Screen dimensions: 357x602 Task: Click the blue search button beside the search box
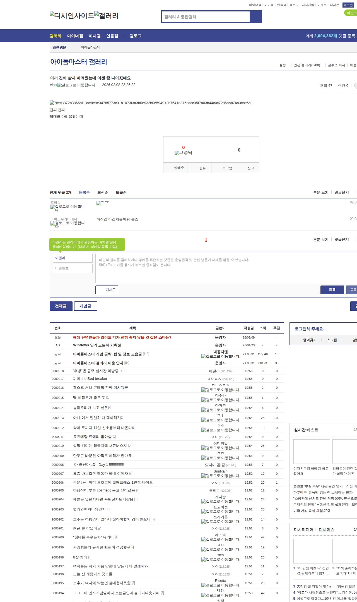pos(256,17)
